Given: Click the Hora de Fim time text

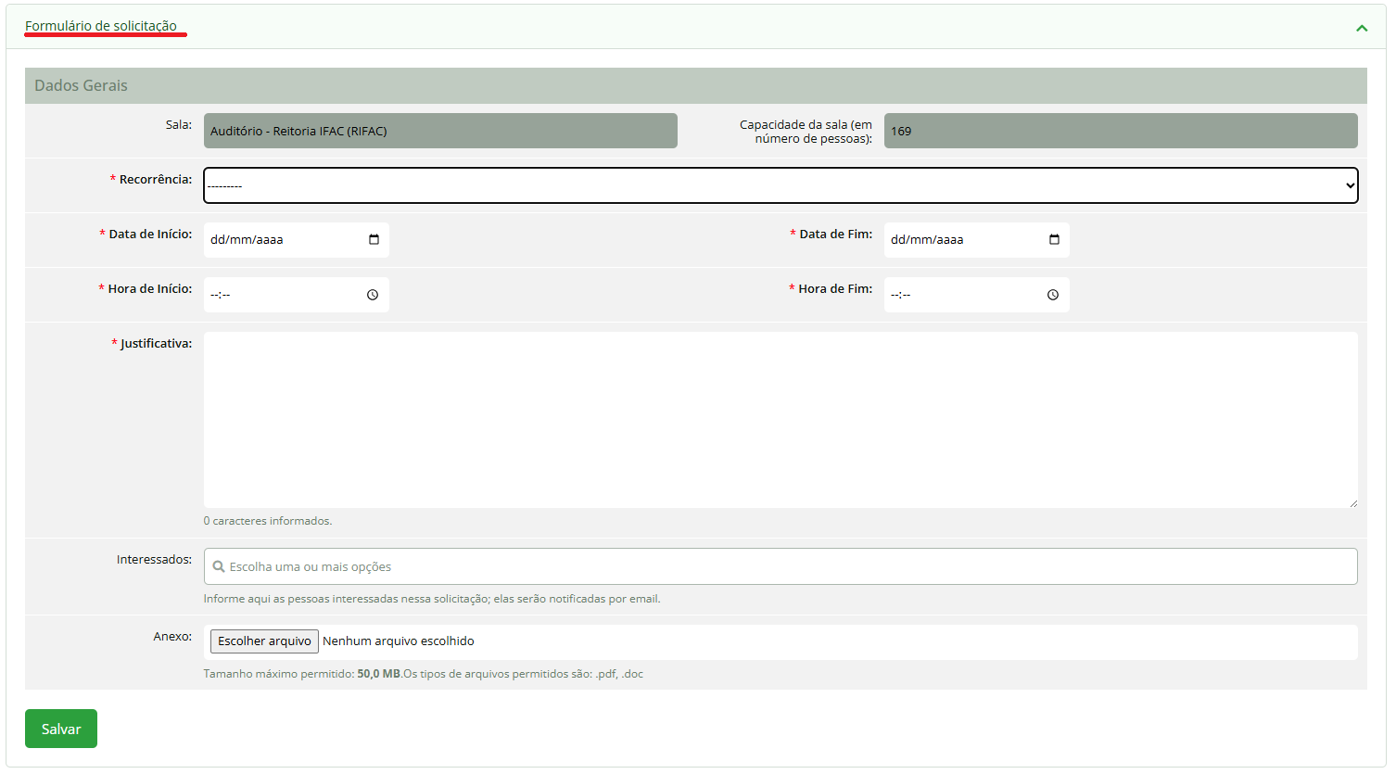Looking at the screenshot, I should [901, 295].
